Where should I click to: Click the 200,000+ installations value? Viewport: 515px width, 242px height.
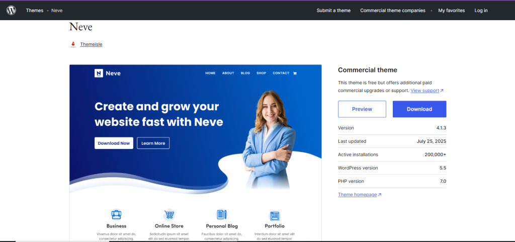[435, 154]
